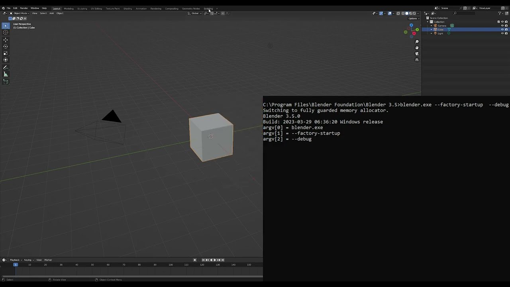Select wireframe viewport shading
The width and height of the screenshot is (510, 287).
pyautogui.click(x=403, y=13)
